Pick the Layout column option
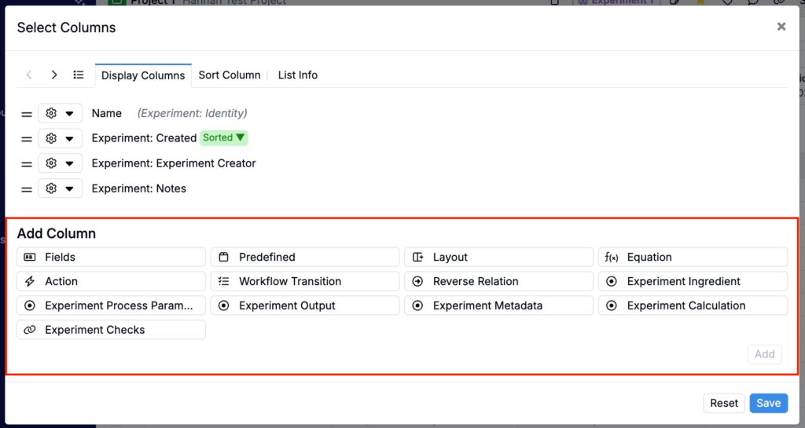805x428 pixels. click(x=498, y=258)
